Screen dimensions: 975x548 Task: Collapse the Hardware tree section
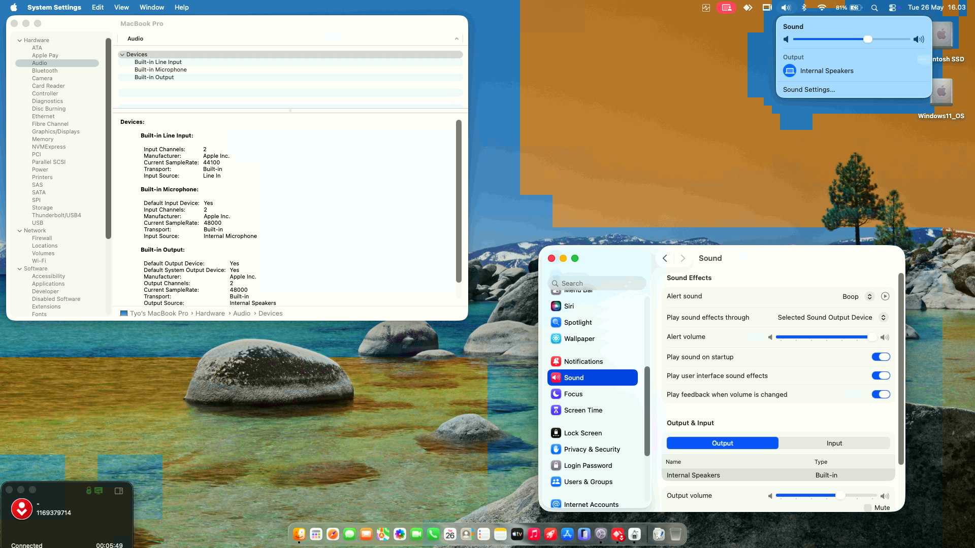[20, 40]
